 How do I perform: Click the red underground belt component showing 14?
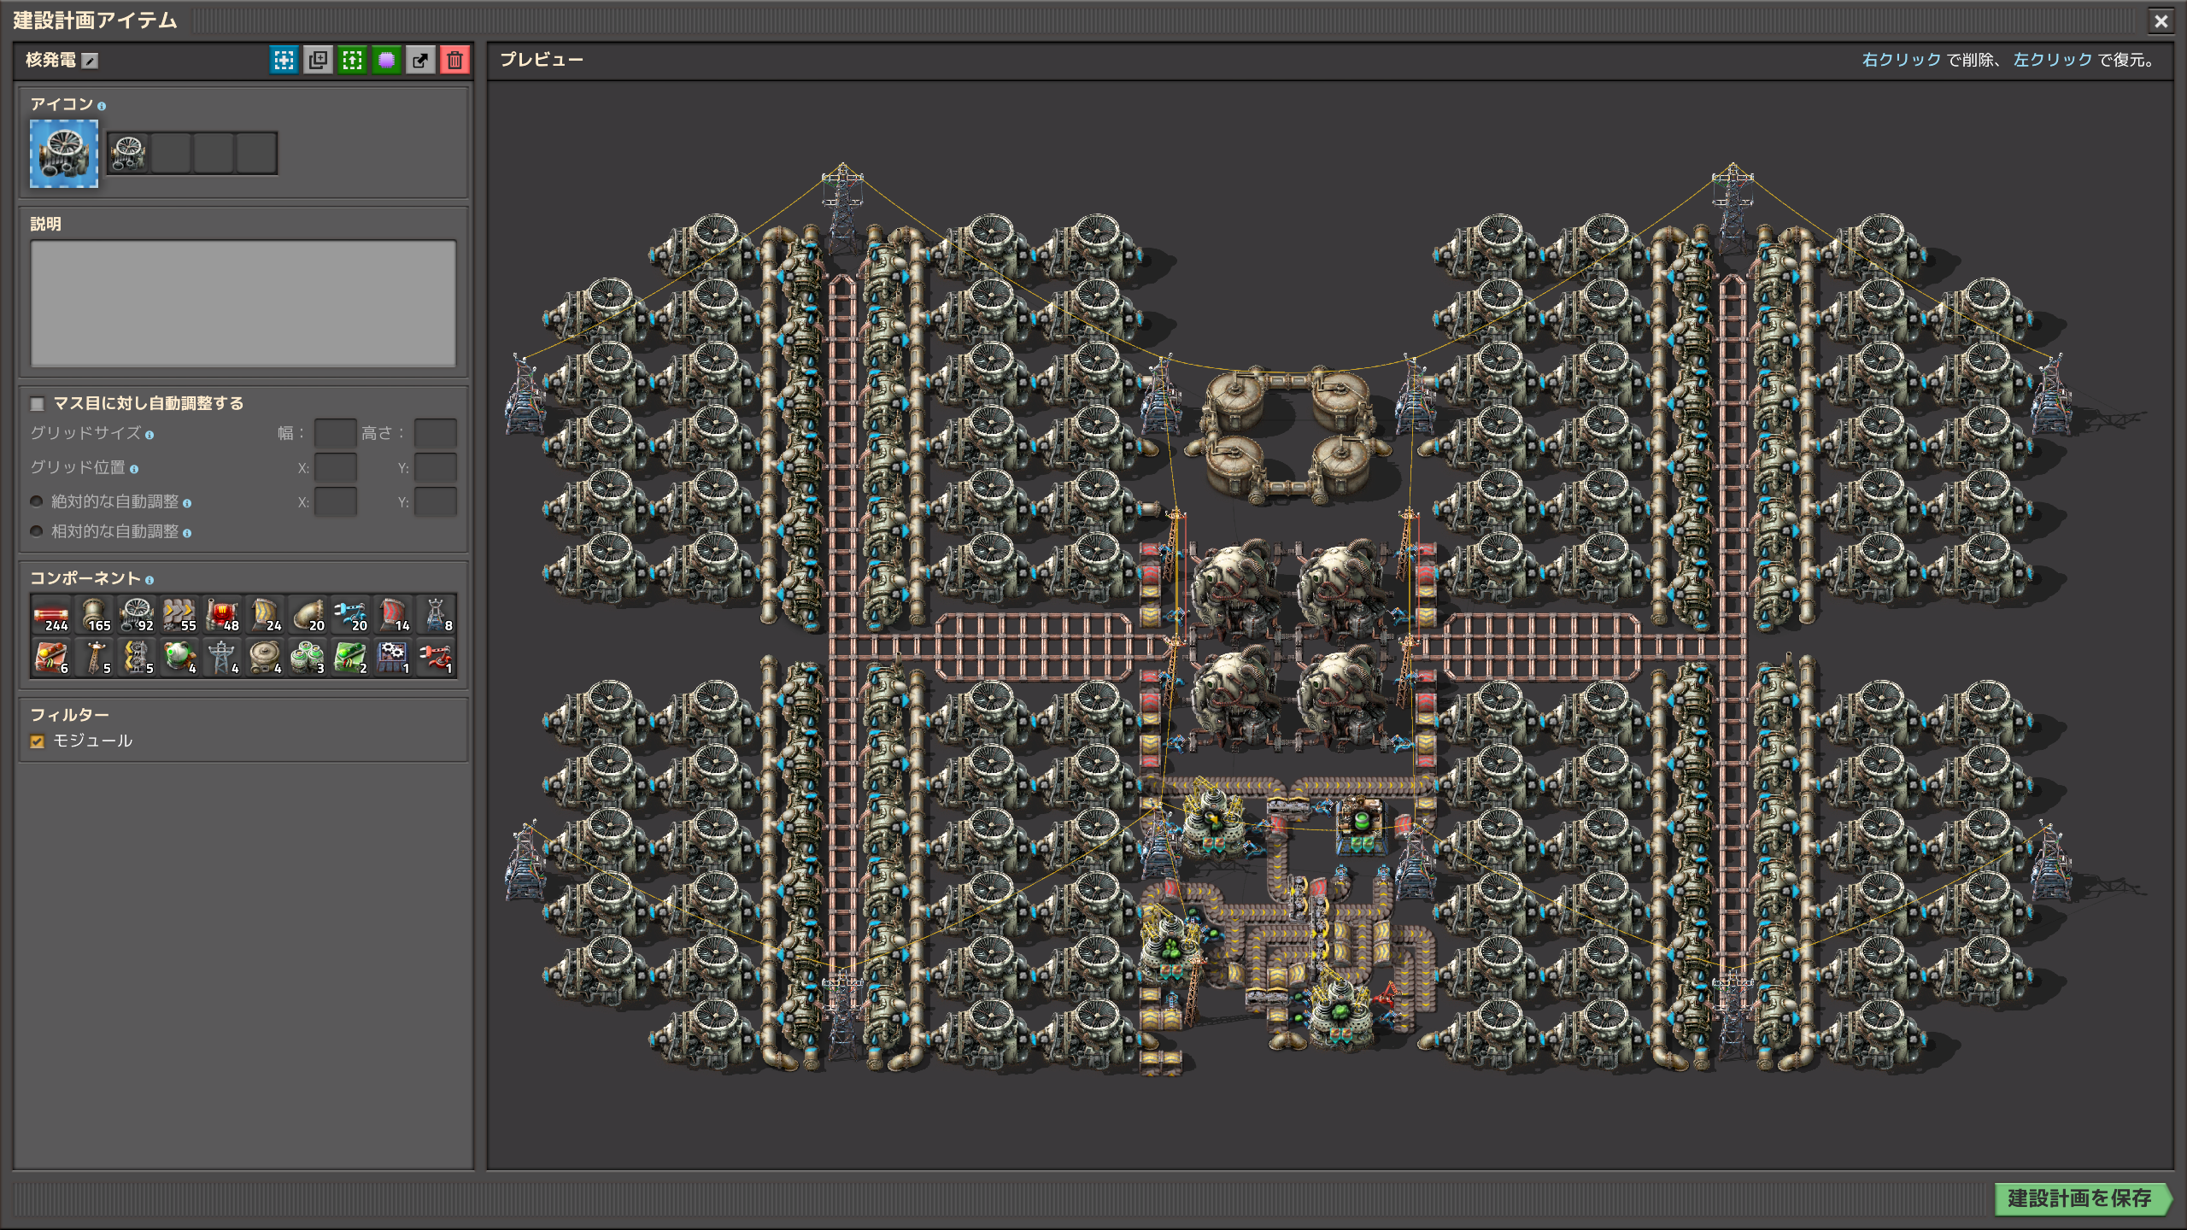[x=393, y=615]
